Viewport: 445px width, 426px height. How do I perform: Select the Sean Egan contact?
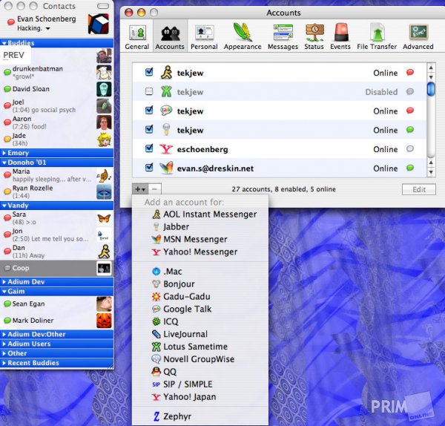pos(56,304)
